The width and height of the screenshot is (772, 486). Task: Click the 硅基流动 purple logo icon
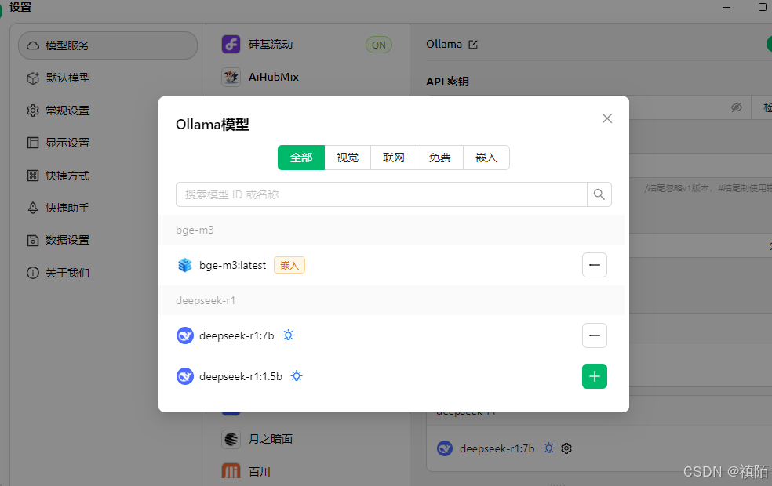(x=231, y=44)
